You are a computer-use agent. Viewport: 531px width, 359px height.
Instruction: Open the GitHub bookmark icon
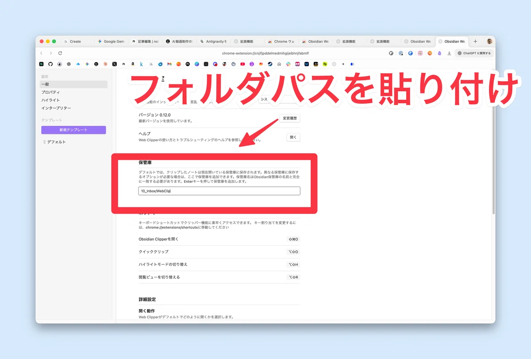pyautogui.click(x=50, y=64)
